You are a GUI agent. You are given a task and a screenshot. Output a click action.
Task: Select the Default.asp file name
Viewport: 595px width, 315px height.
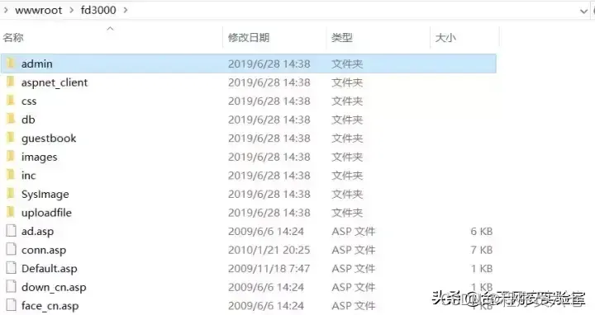(49, 269)
